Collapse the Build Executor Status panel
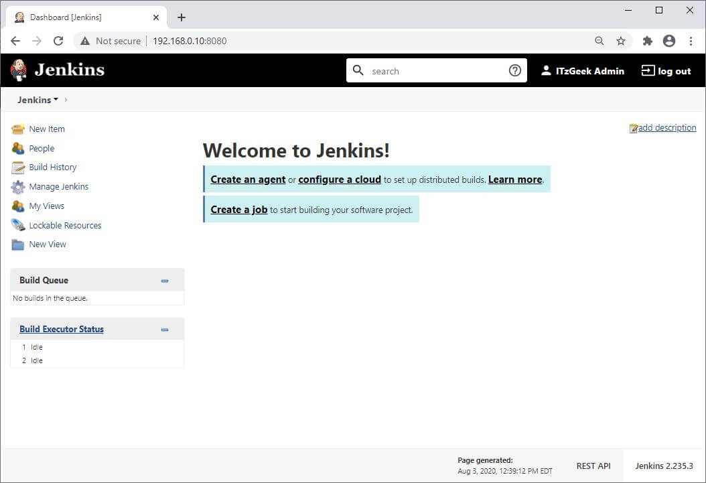The width and height of the screenshot is (706, 483). pyautogui.click(x=165, y=330)
